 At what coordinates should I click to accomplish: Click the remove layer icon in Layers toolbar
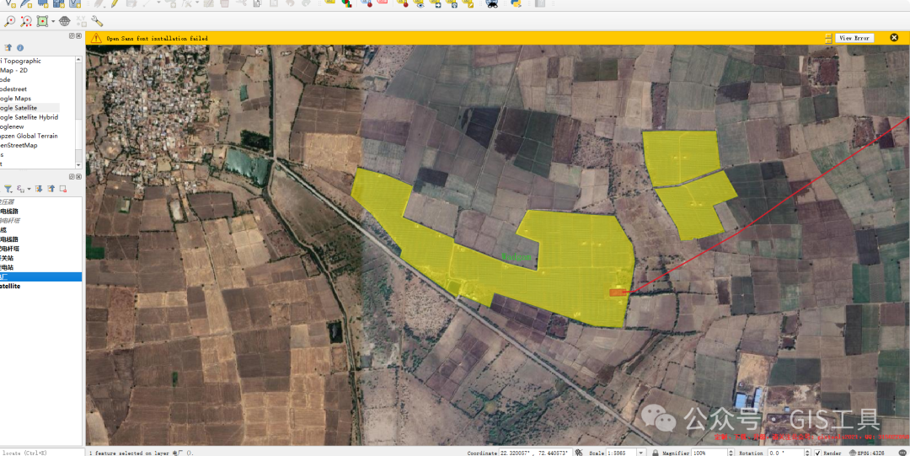point(62,189)
